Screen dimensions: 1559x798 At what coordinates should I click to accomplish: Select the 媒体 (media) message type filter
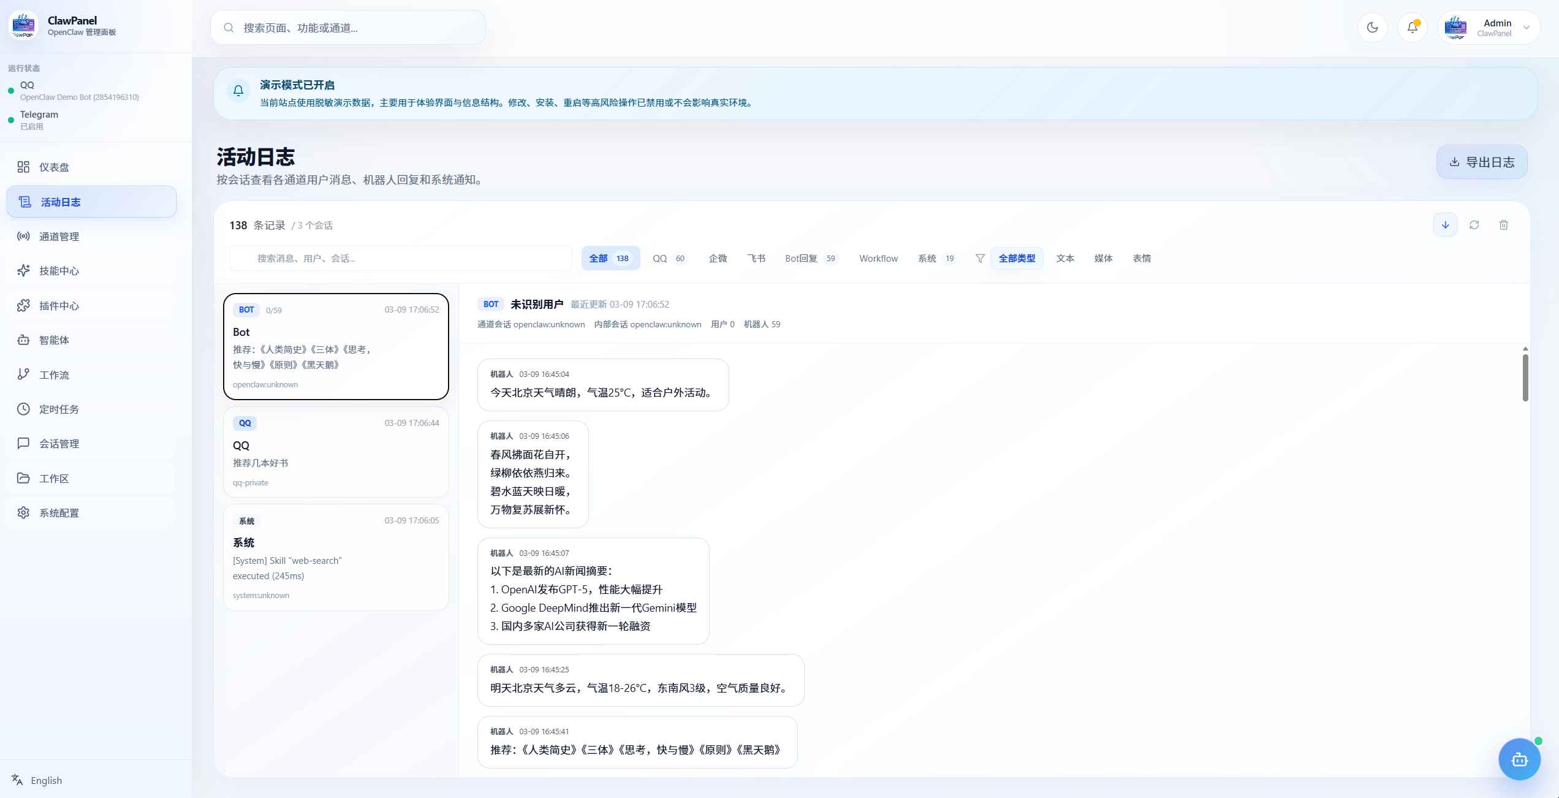[1103, 259]
